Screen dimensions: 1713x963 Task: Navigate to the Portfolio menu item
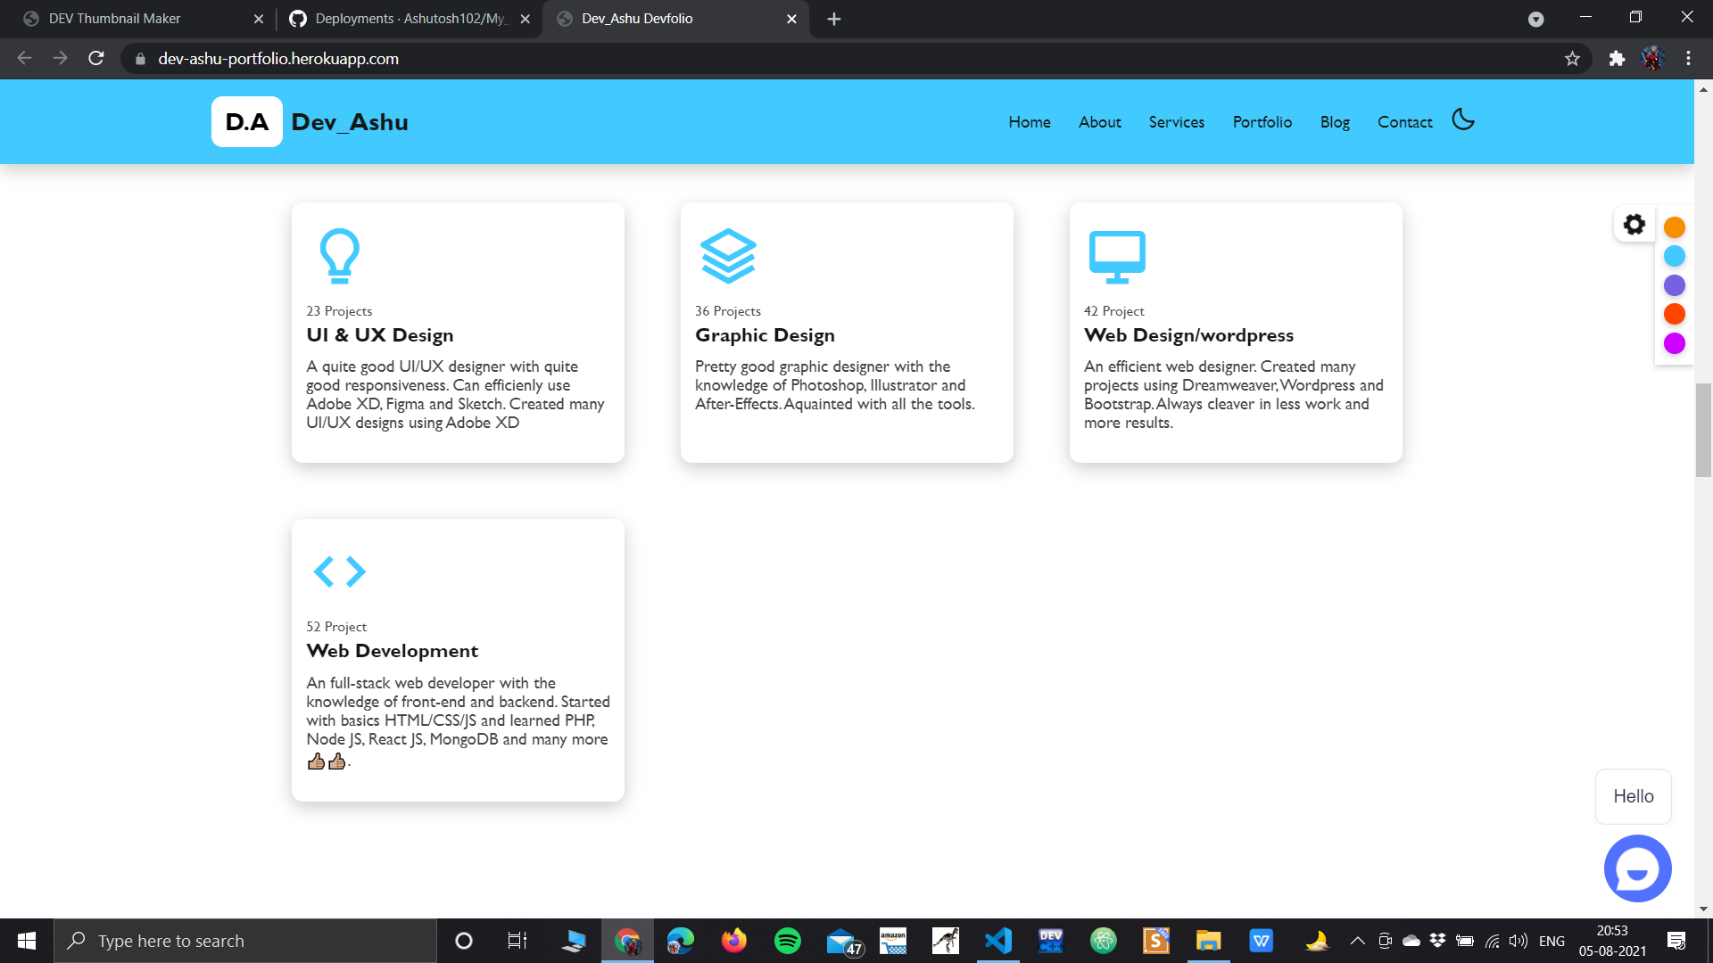click(1262, 122)
